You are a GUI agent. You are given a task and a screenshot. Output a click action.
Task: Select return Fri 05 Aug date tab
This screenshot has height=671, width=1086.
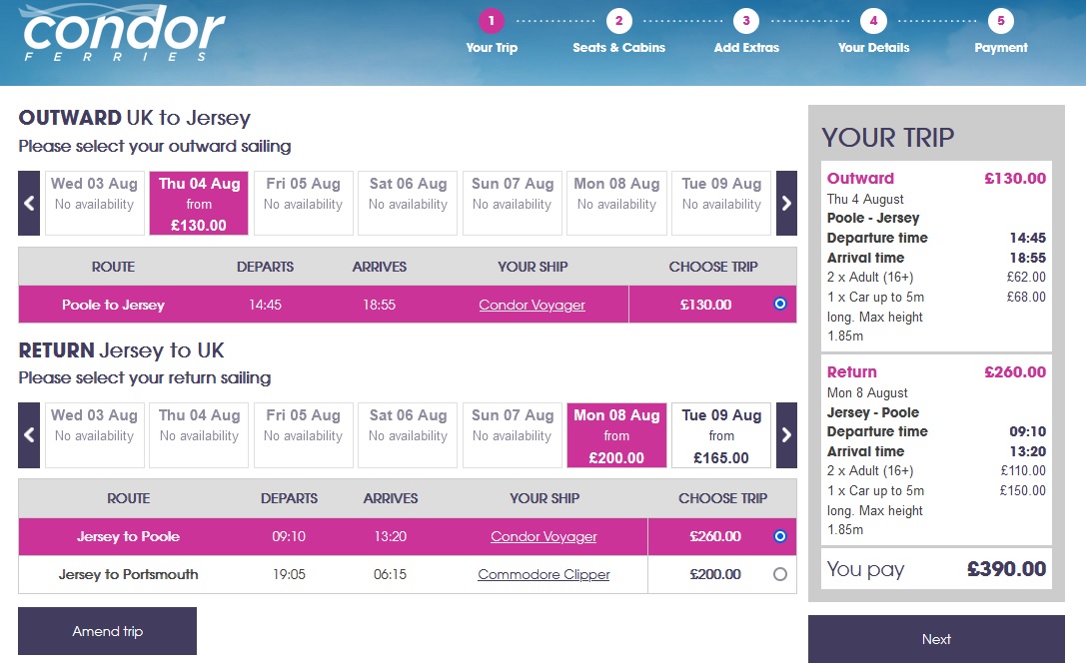pyautogui.click(x=304, y=435)
